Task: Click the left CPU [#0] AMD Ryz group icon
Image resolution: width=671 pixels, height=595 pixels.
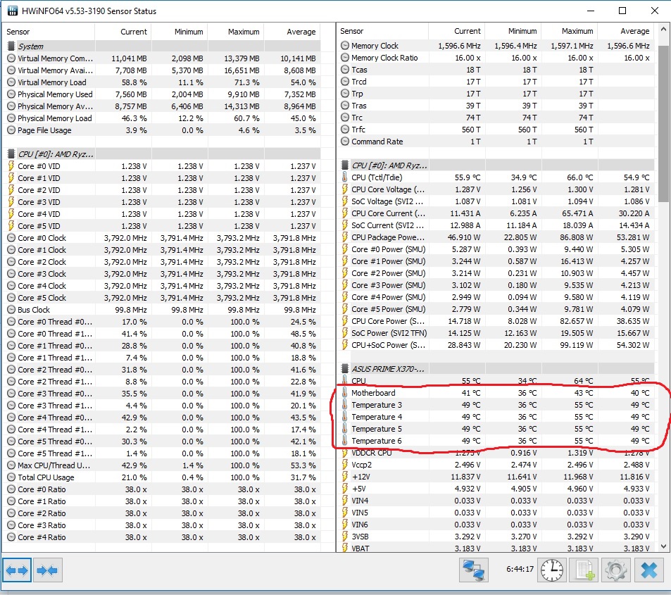Action: pyautogui.click(x=11, y=154)
